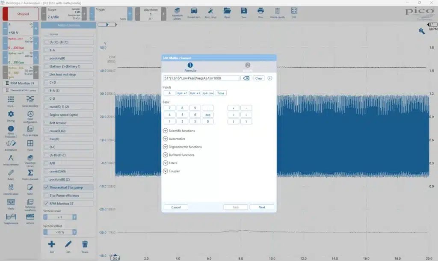
Task: Increase the Vertical scale value
Action: 74,217
